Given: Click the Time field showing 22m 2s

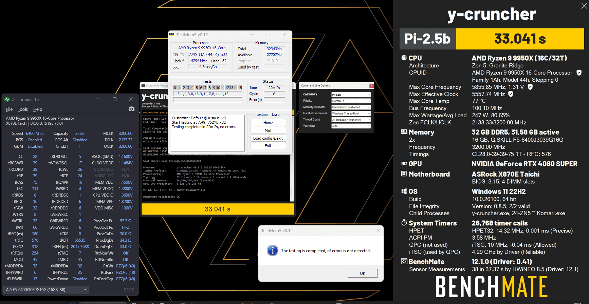Looking at the screenshot, I should point(274,88).
